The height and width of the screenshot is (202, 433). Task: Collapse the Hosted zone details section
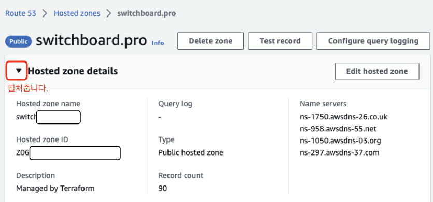(x=19, y=71)
